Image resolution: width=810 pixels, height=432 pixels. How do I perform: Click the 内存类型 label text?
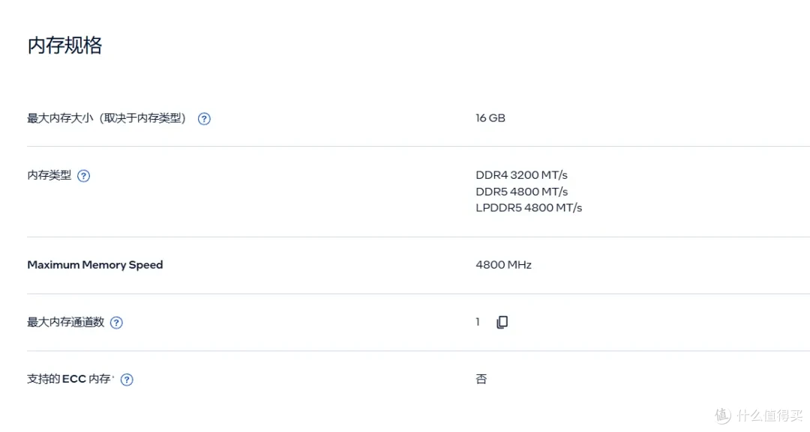pyautogui.click(x=49, y=175)
